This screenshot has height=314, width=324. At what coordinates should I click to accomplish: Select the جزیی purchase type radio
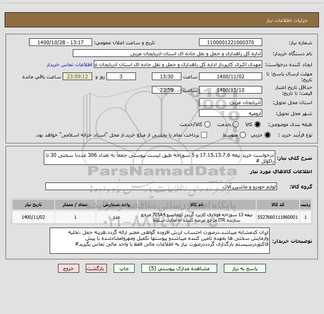[267, 135]
